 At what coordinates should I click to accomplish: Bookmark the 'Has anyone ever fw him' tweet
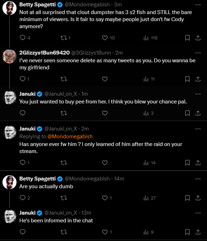click(187, 163)
